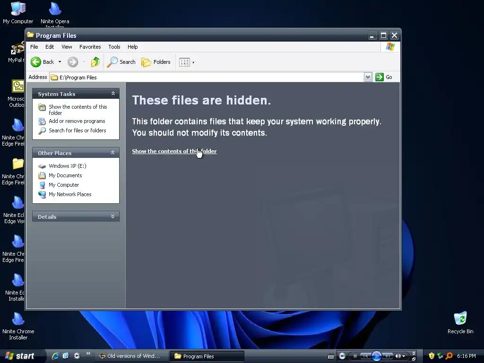Launch Outlook Express from Quick Launch
Screen dimensions: 484x363
[66, 356]
